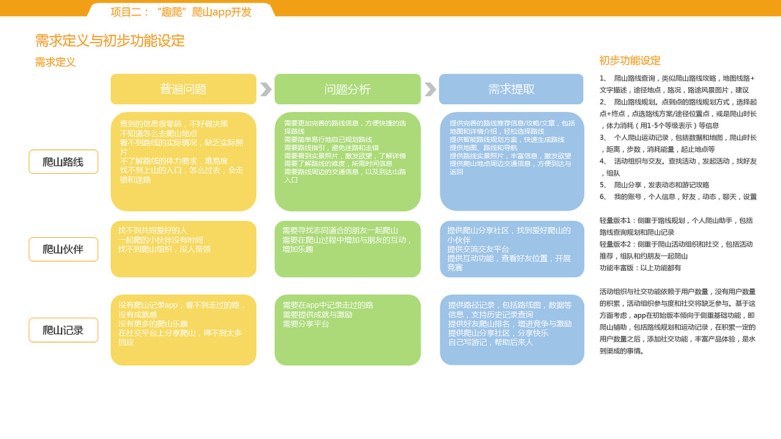
Task: Select the 爬山记录 row label
Action: 63,330
